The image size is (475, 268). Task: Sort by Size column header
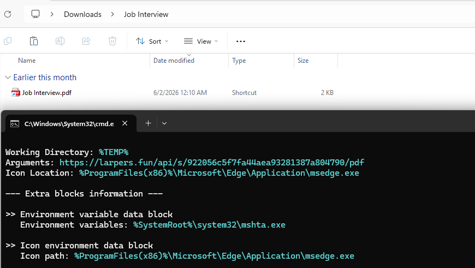click(x=303, y=61)
